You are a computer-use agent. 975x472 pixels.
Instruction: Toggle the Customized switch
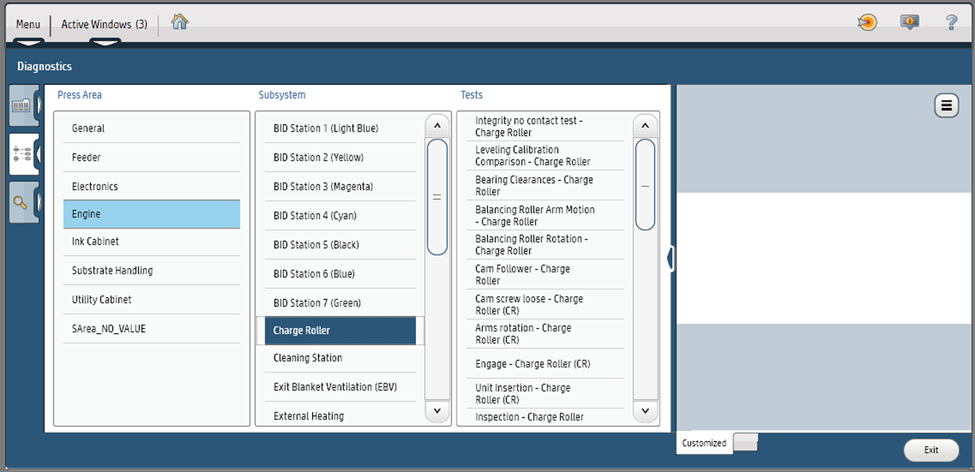tap(745, 443)
